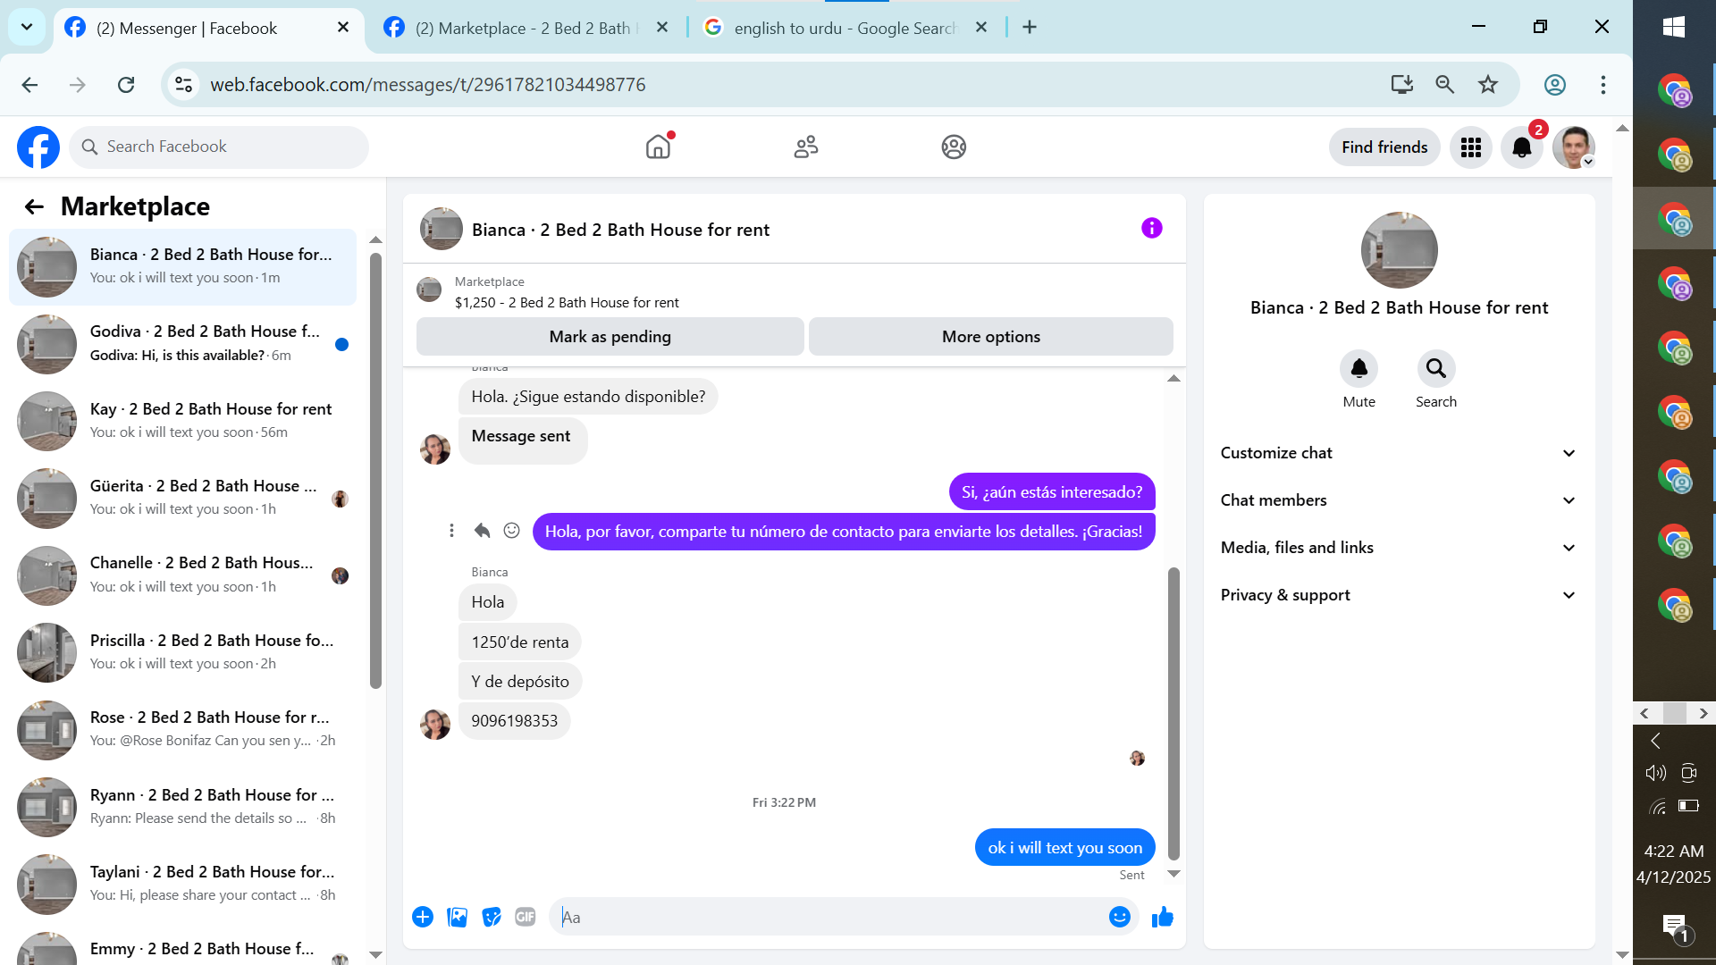Reply to the contact number request message
The width and height of the screenshot is (1716, 965).
coord(482,531)
